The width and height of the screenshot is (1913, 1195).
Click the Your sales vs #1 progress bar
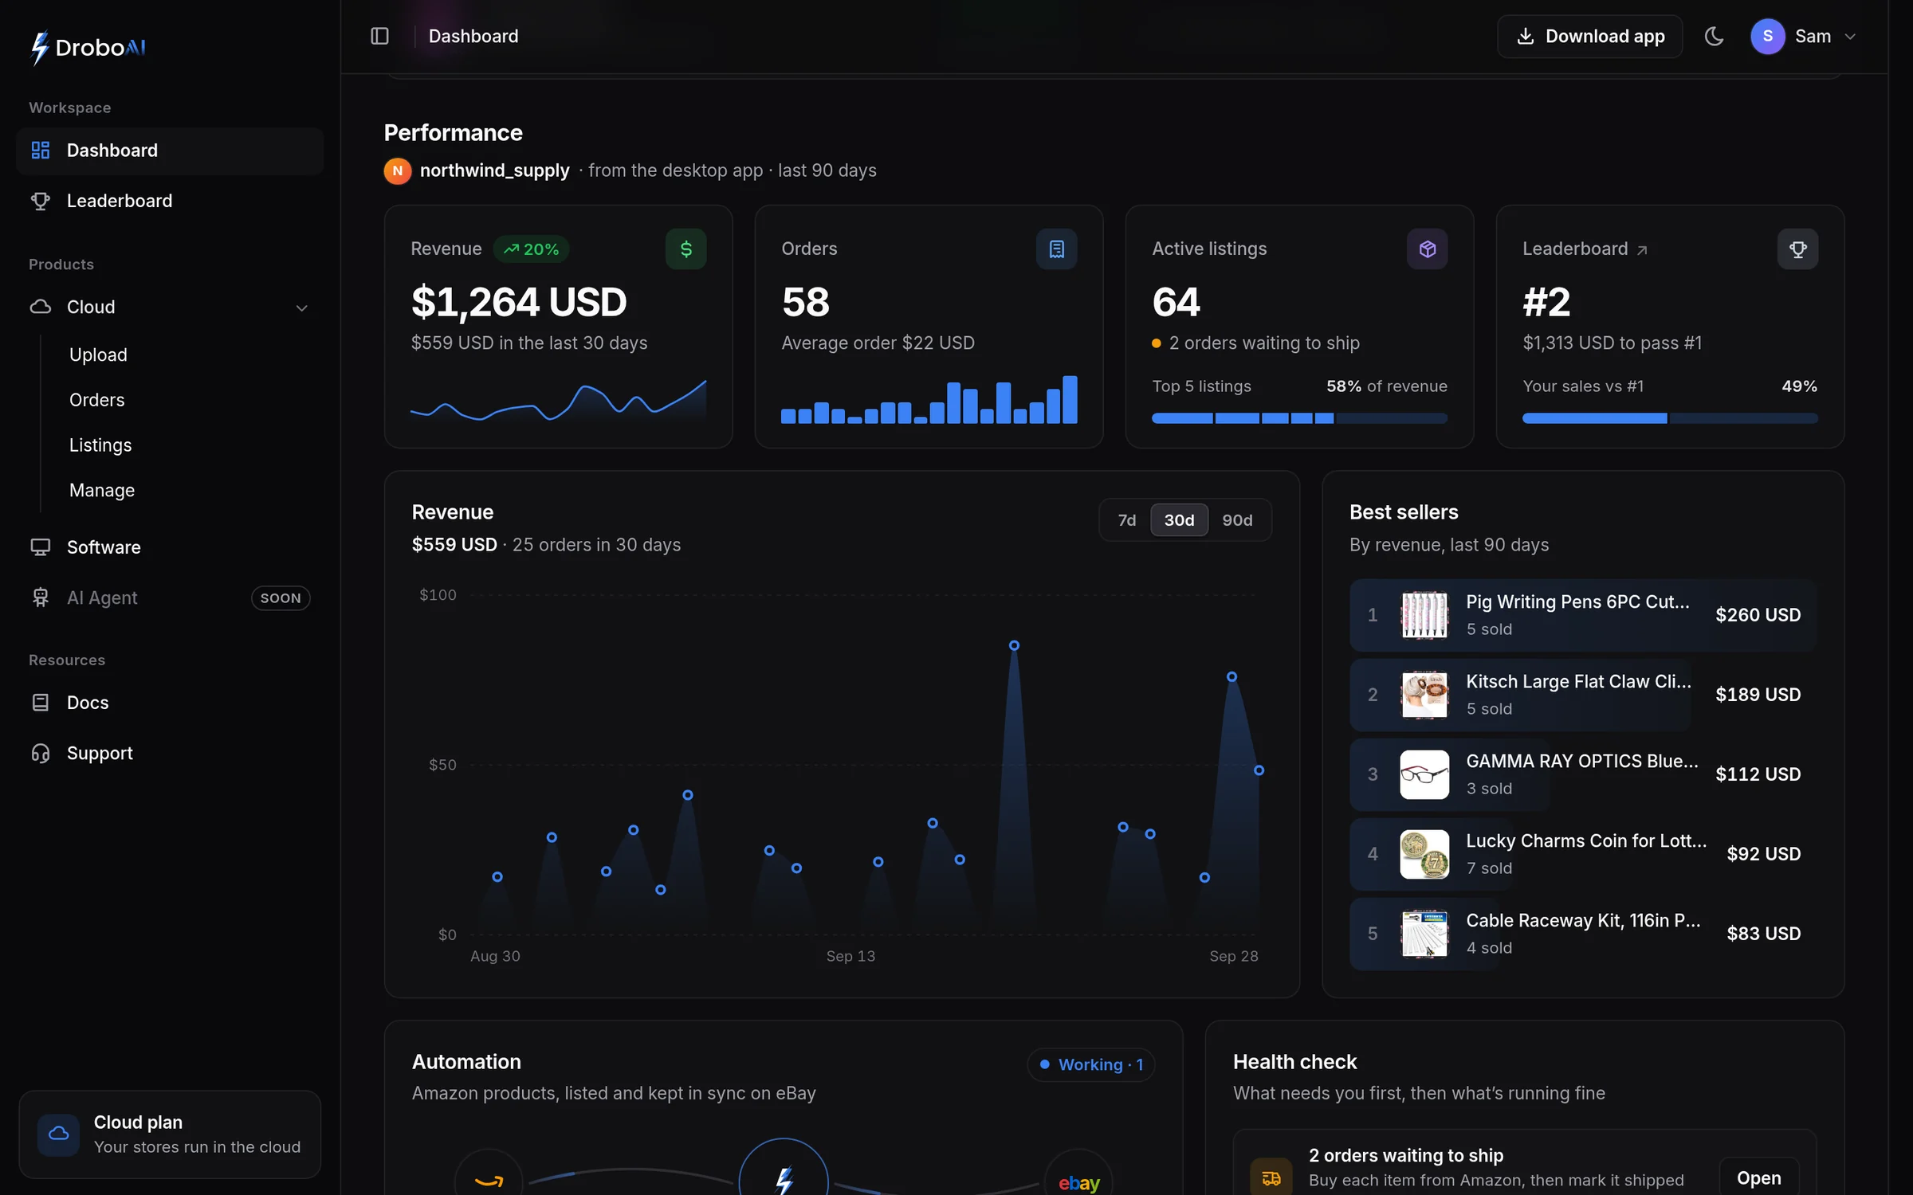click(1670, 418)
